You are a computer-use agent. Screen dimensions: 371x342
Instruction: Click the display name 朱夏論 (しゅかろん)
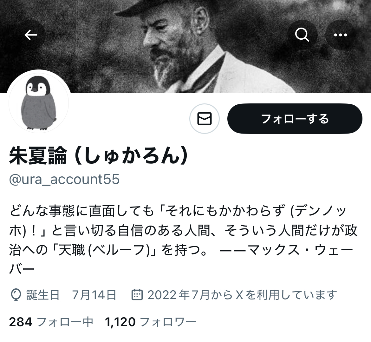[99, 155]
